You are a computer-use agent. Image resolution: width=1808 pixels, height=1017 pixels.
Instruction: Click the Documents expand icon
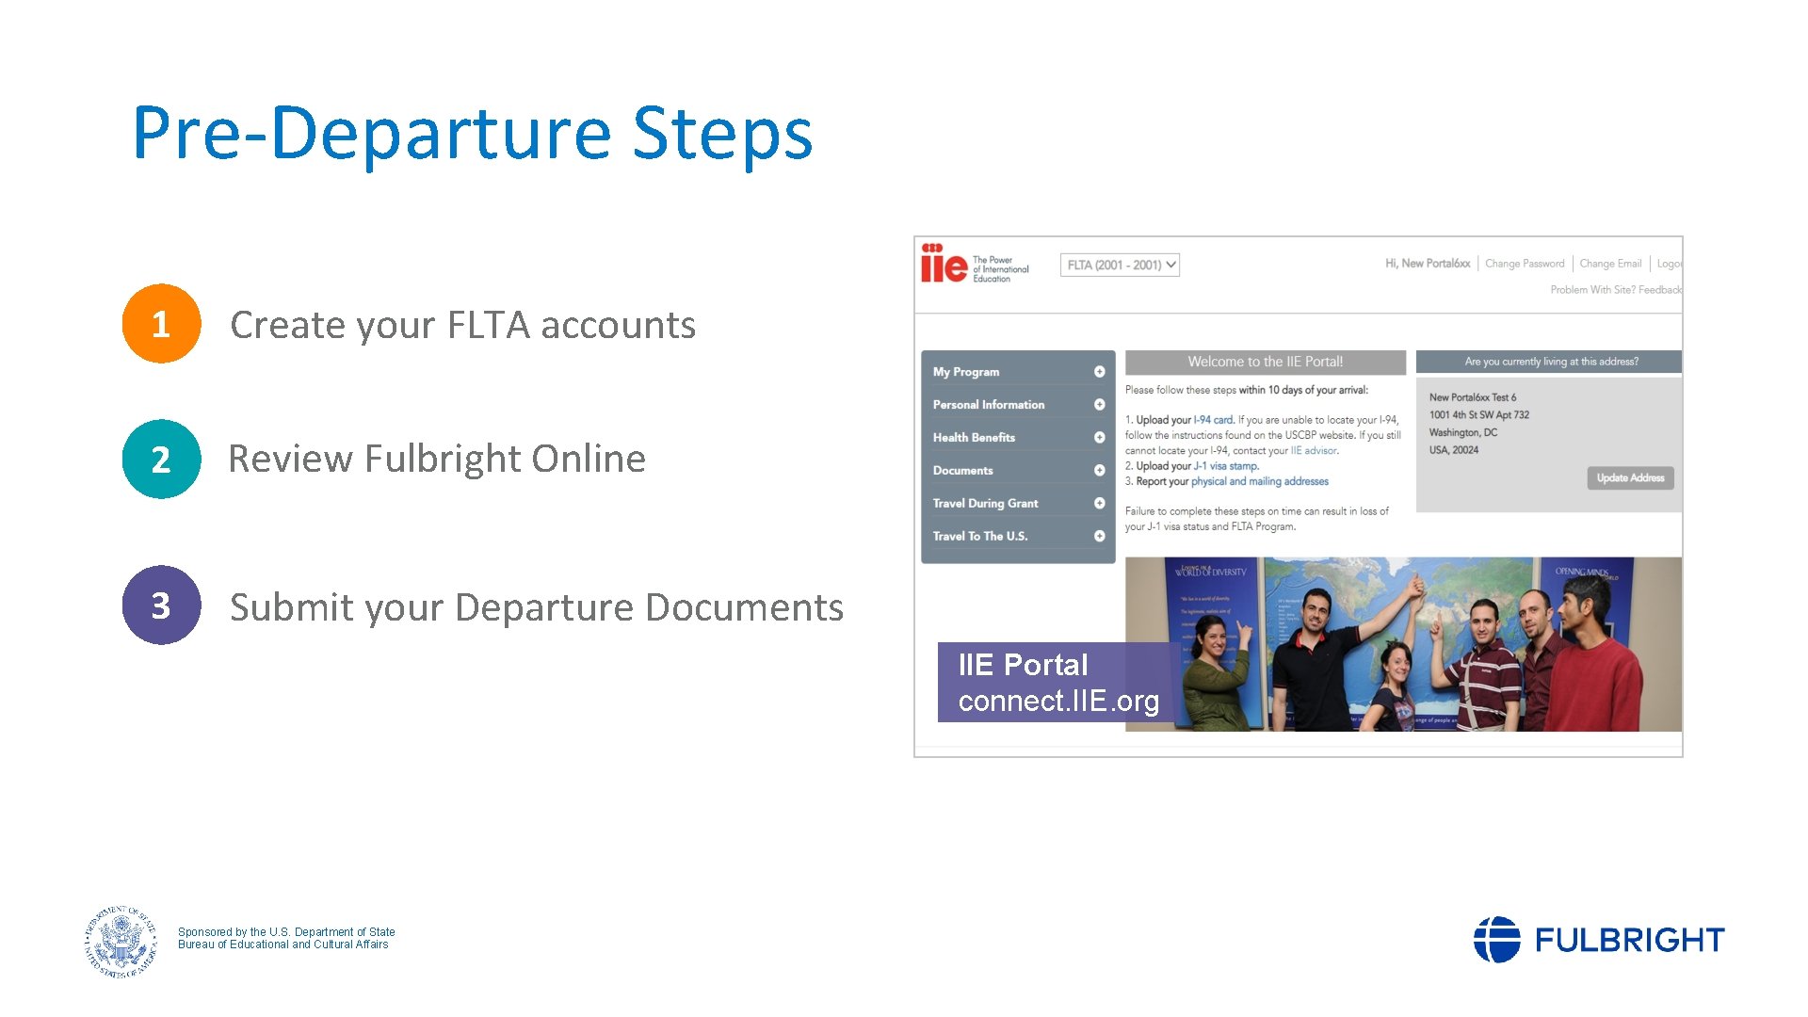point(1096,468)
